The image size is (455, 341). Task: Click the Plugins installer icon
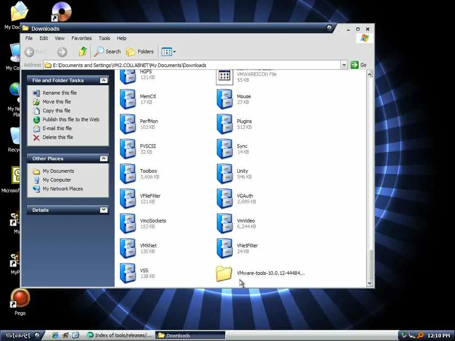(224, 124)
